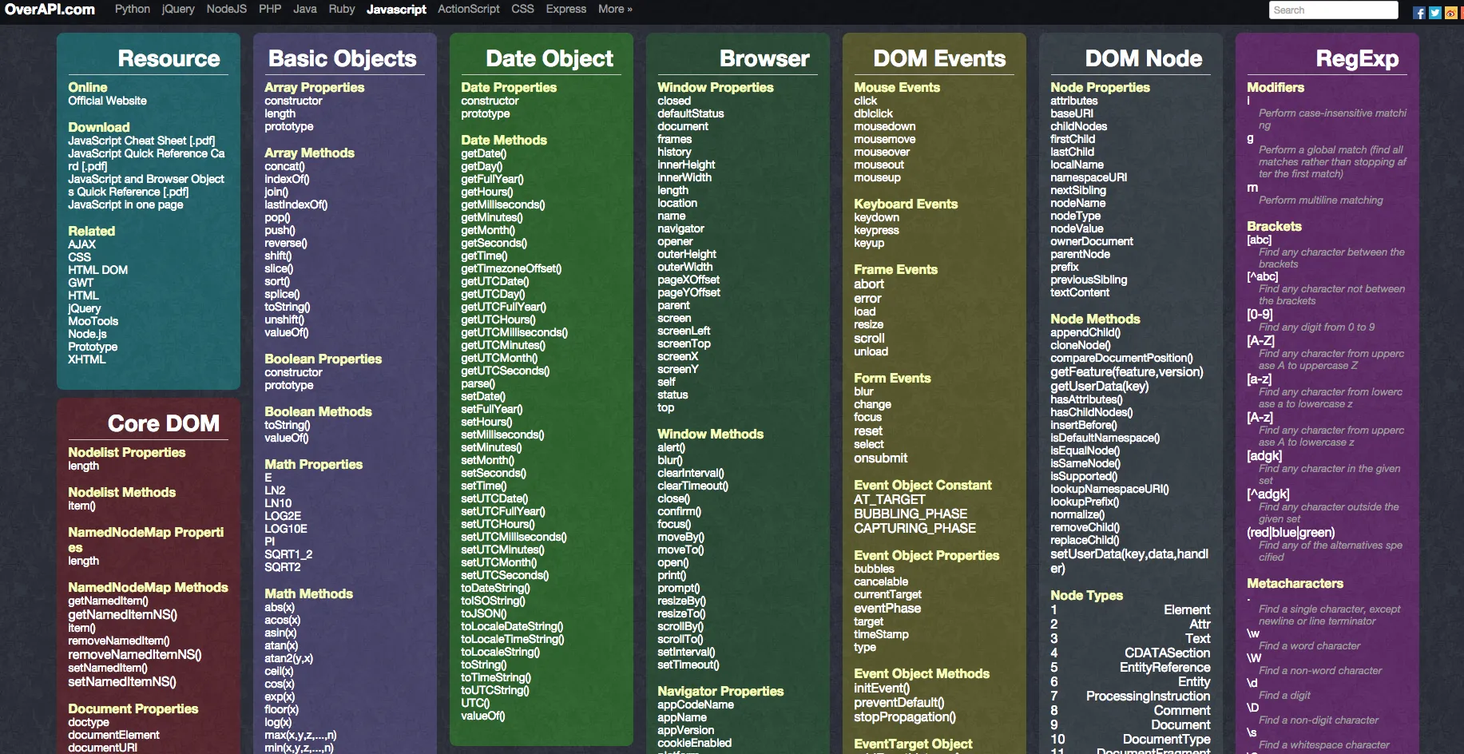Screen dimensions: 1464x754
Task: Open the unshift() array method
Action: tap(284, 319)
